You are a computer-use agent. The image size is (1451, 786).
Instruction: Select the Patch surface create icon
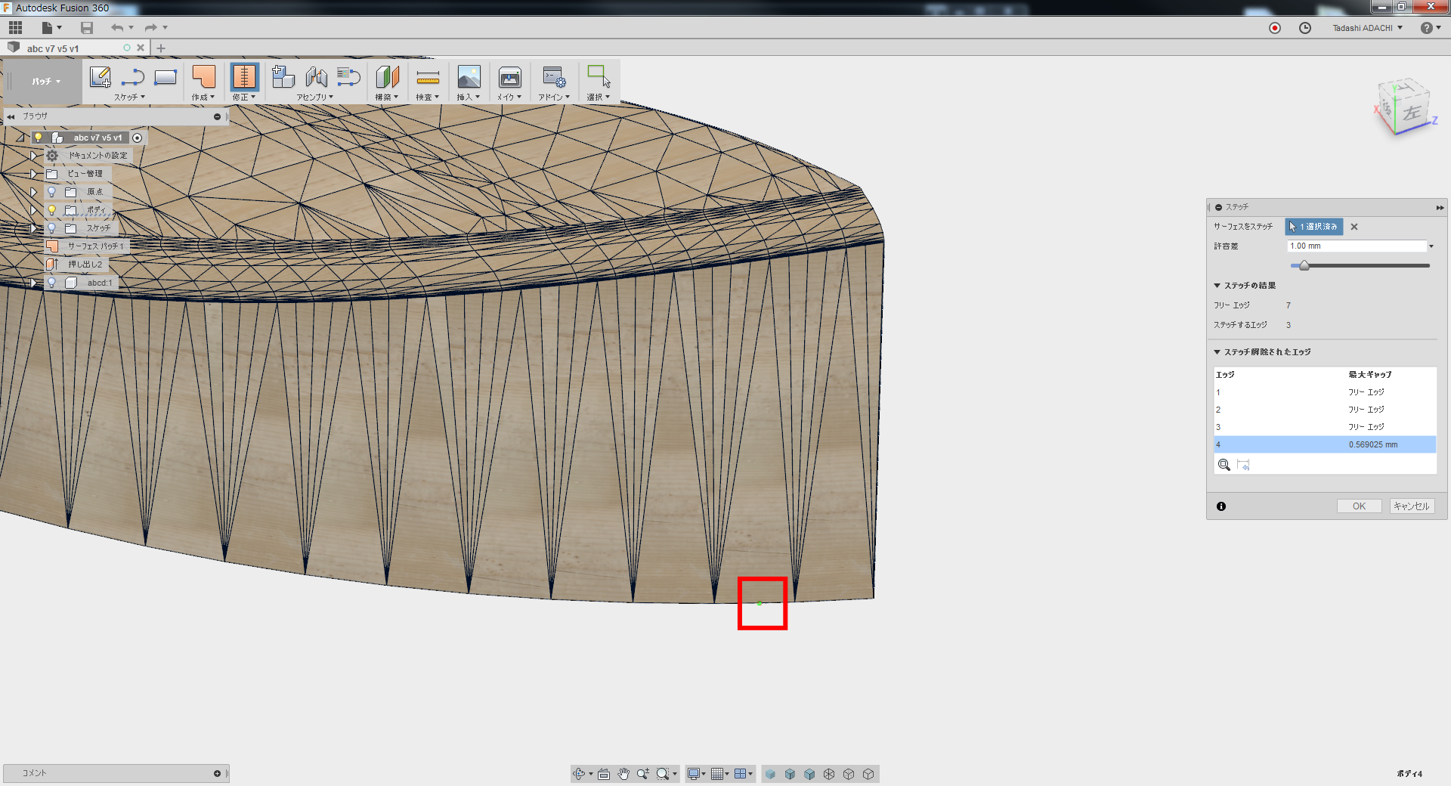click(203, 77)
